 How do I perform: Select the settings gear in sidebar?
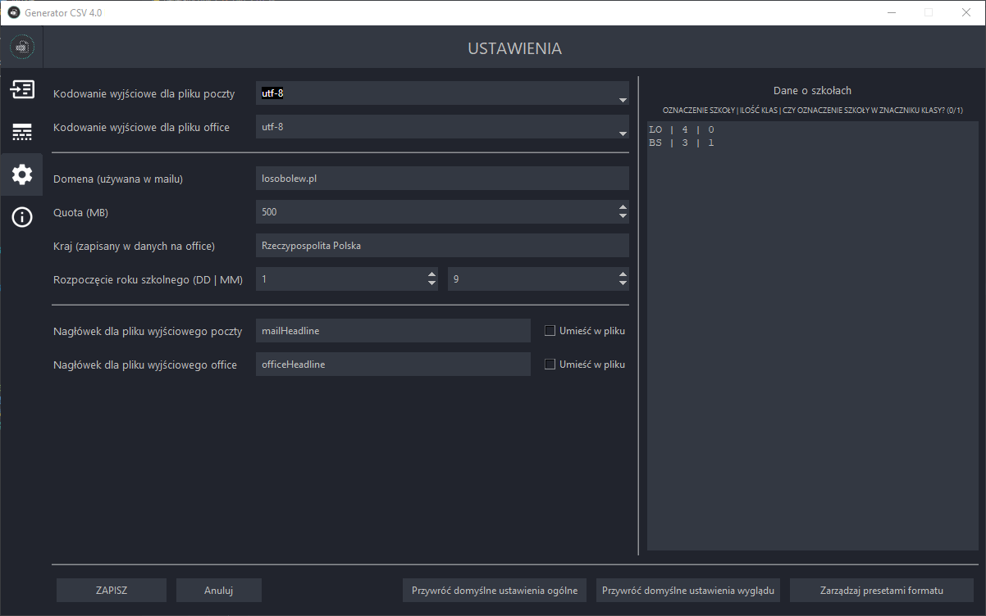pyautogui.click(x=22, y=174)
